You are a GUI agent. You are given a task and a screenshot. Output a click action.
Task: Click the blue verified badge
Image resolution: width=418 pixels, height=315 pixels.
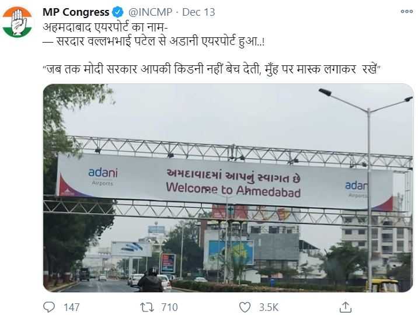pos(117,12)
